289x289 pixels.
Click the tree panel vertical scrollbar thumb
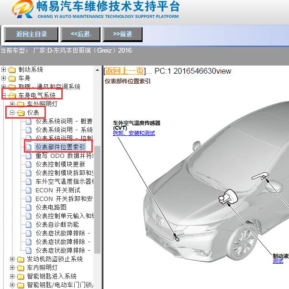click(97, 200)
